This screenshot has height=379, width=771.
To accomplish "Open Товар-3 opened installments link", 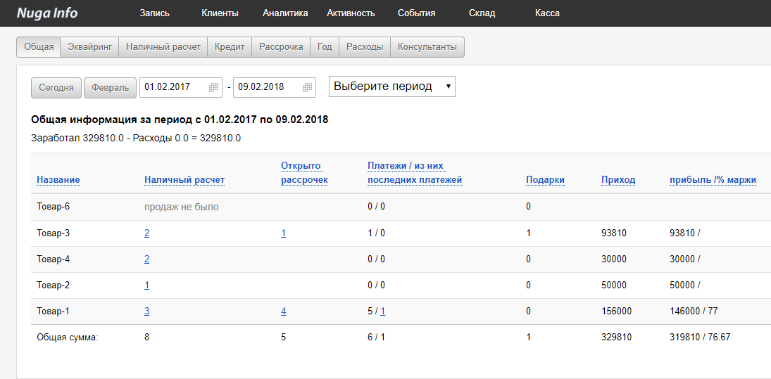I will pyautogui.click(x=283, y=233).
